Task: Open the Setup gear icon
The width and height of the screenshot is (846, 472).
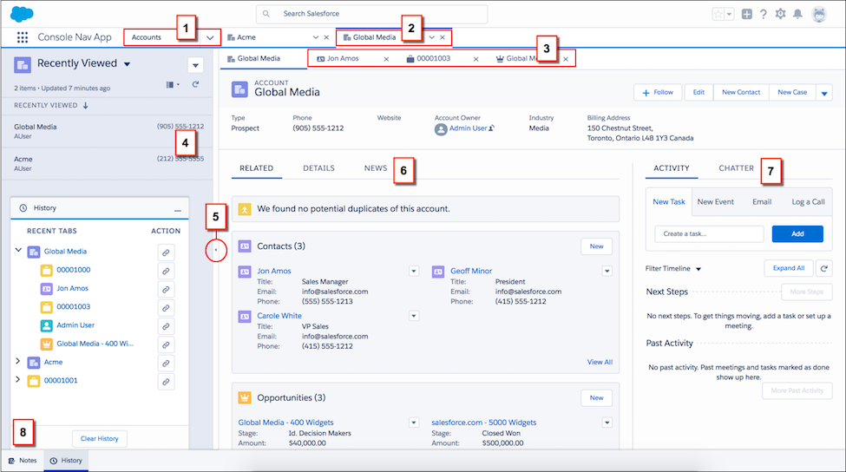Action: tap(781, 14)
